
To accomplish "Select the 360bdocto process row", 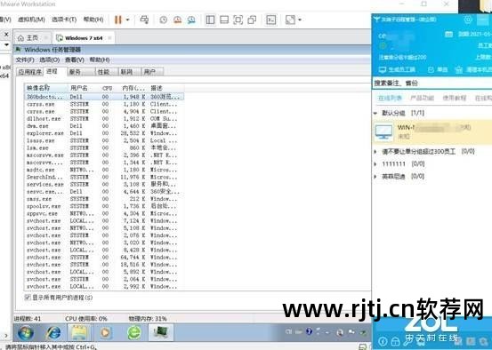I will [x=104, y=97].
